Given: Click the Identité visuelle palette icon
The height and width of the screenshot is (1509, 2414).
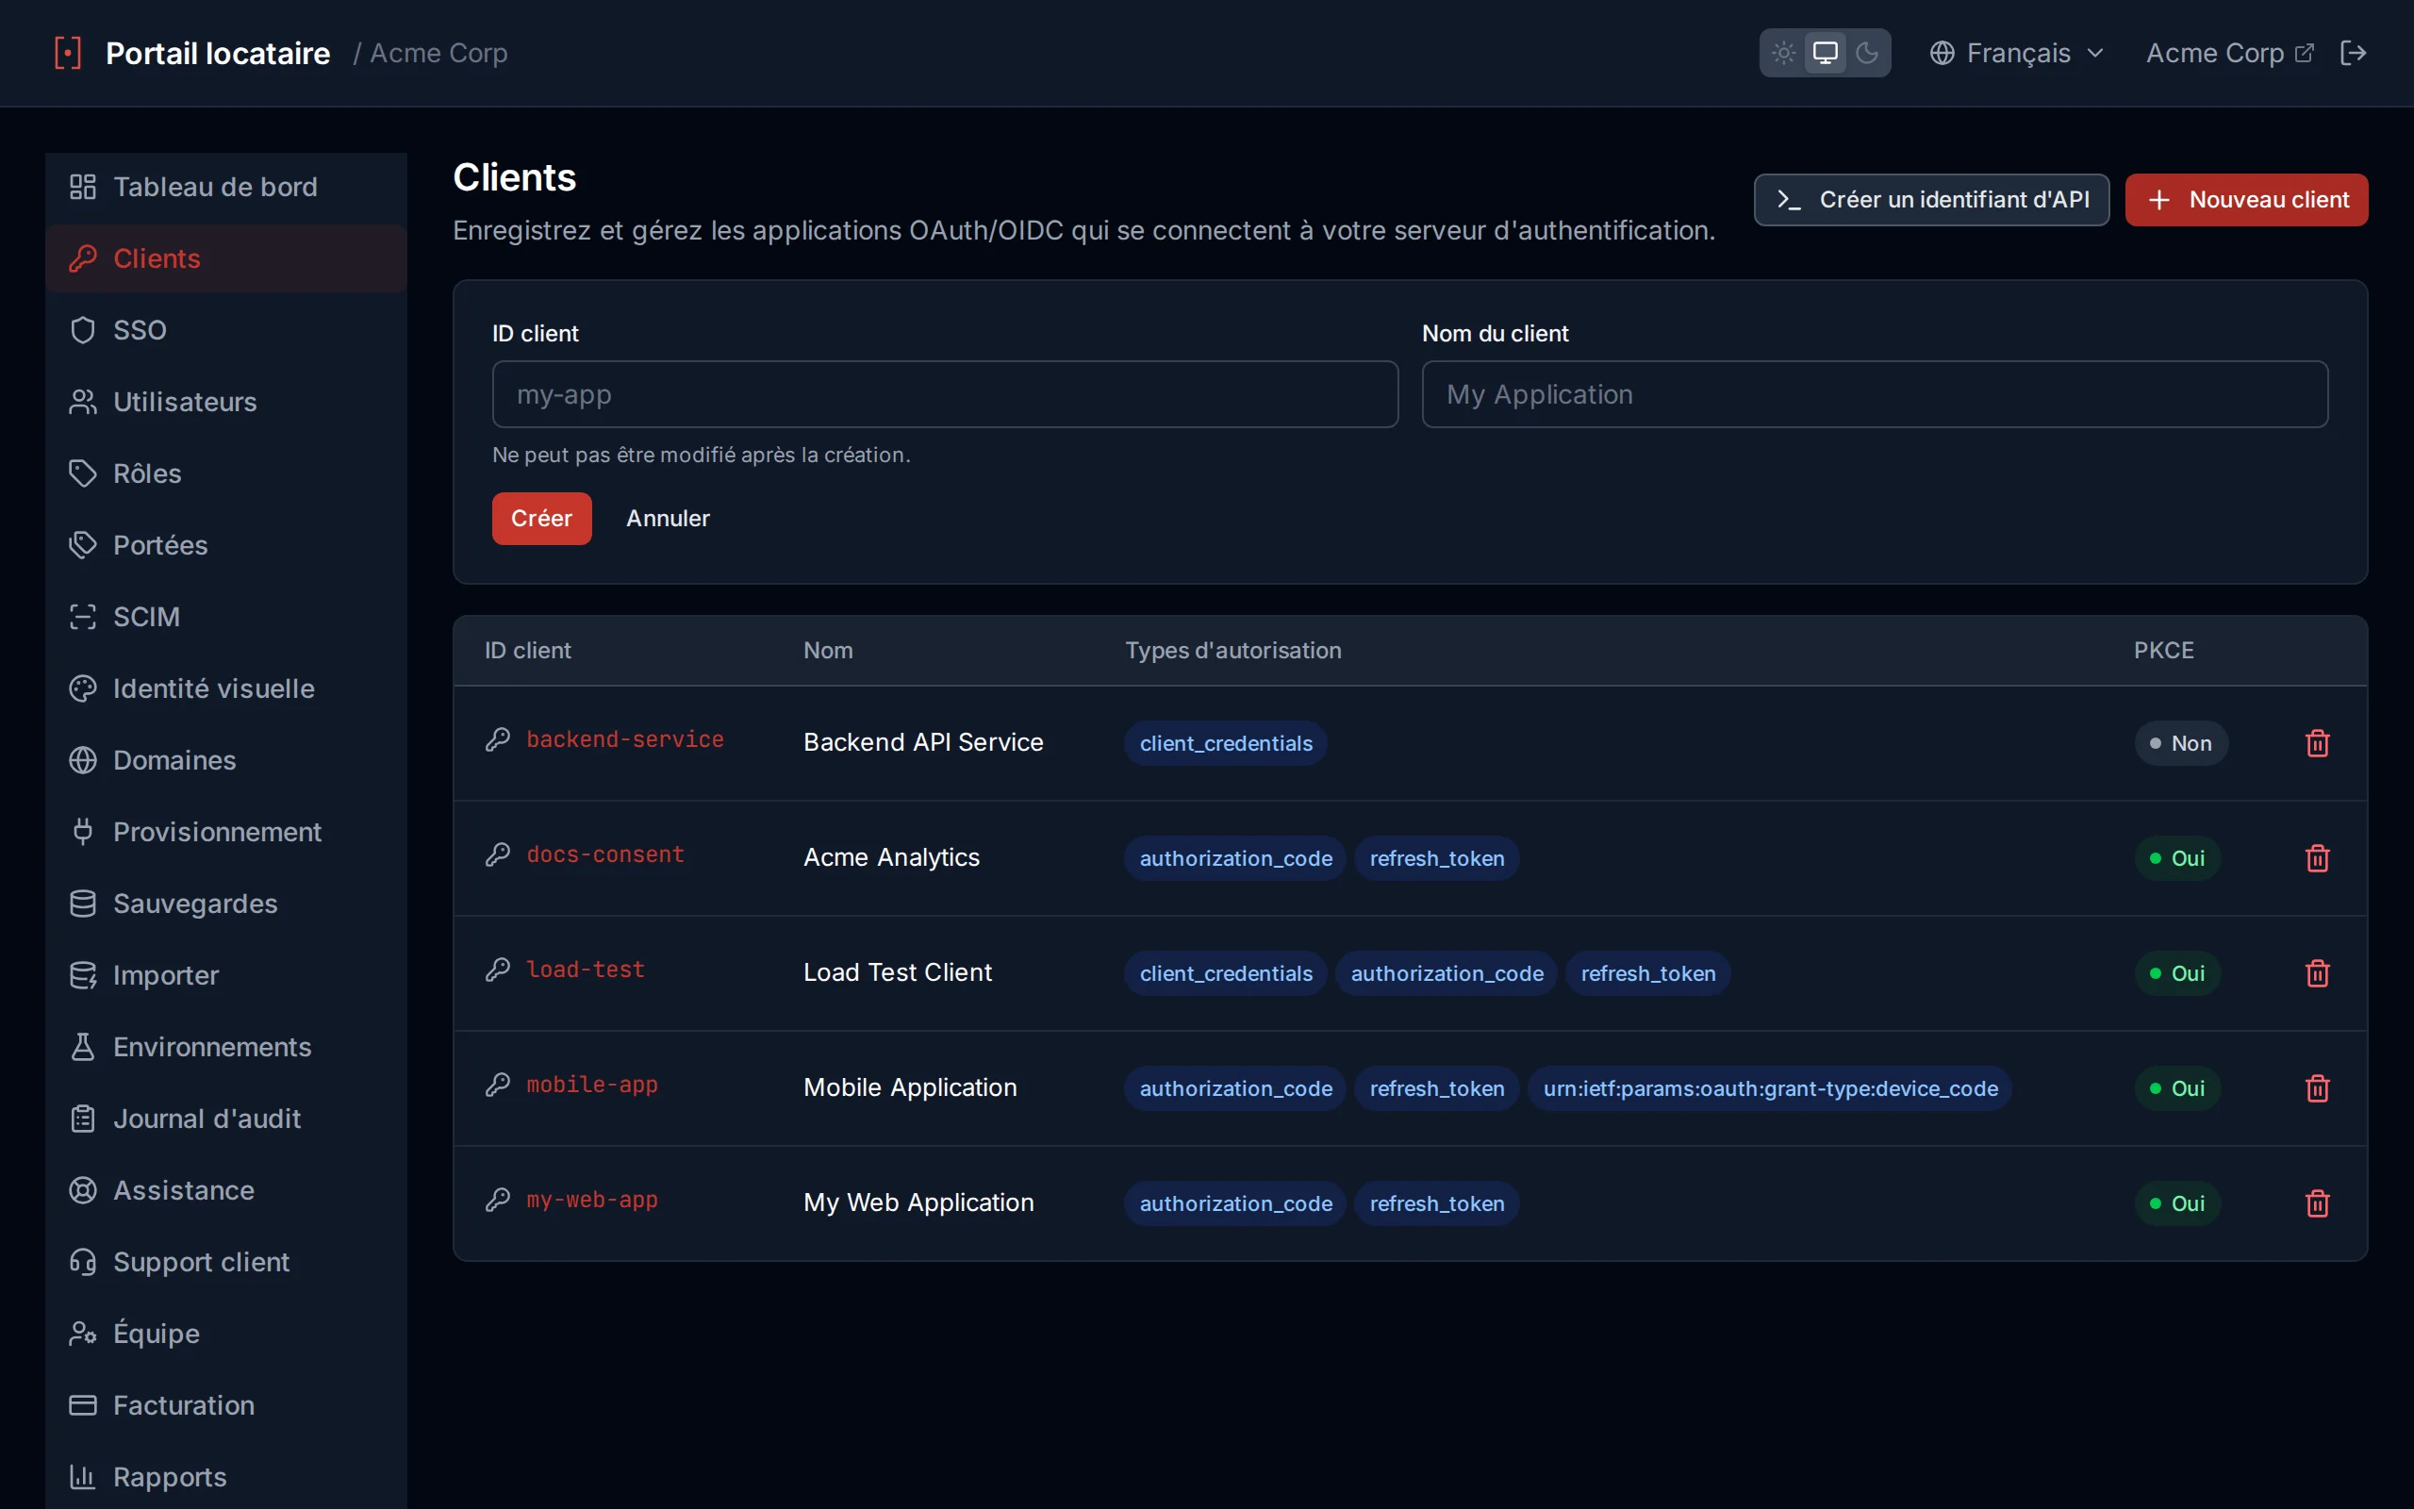Looking at the screenshot, I should pos(83,688).
